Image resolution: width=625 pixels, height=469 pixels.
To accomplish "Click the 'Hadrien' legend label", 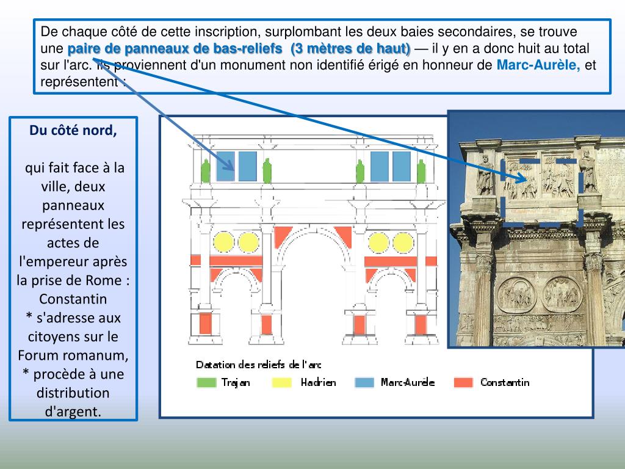I will coord(318,382).
